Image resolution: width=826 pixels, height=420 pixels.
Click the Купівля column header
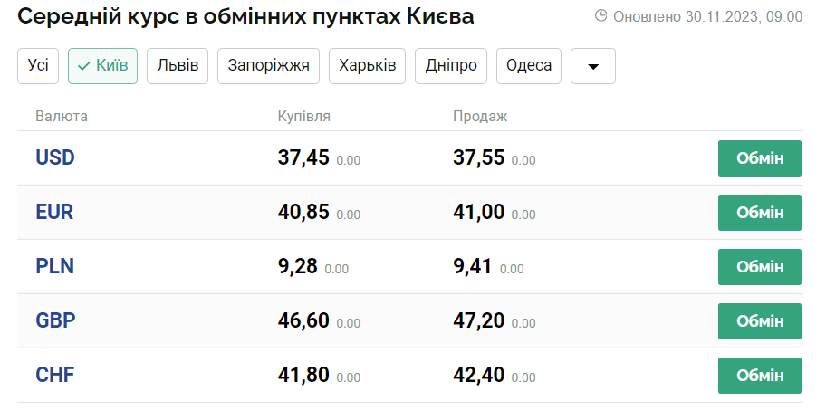304,117
